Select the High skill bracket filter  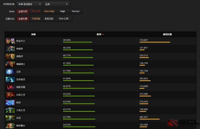tap(63, 11)
